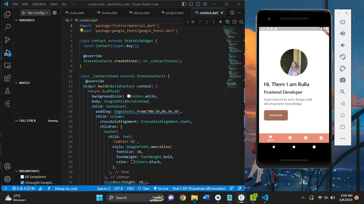Trigger Hot Reload in the debug toolbar

220,22
